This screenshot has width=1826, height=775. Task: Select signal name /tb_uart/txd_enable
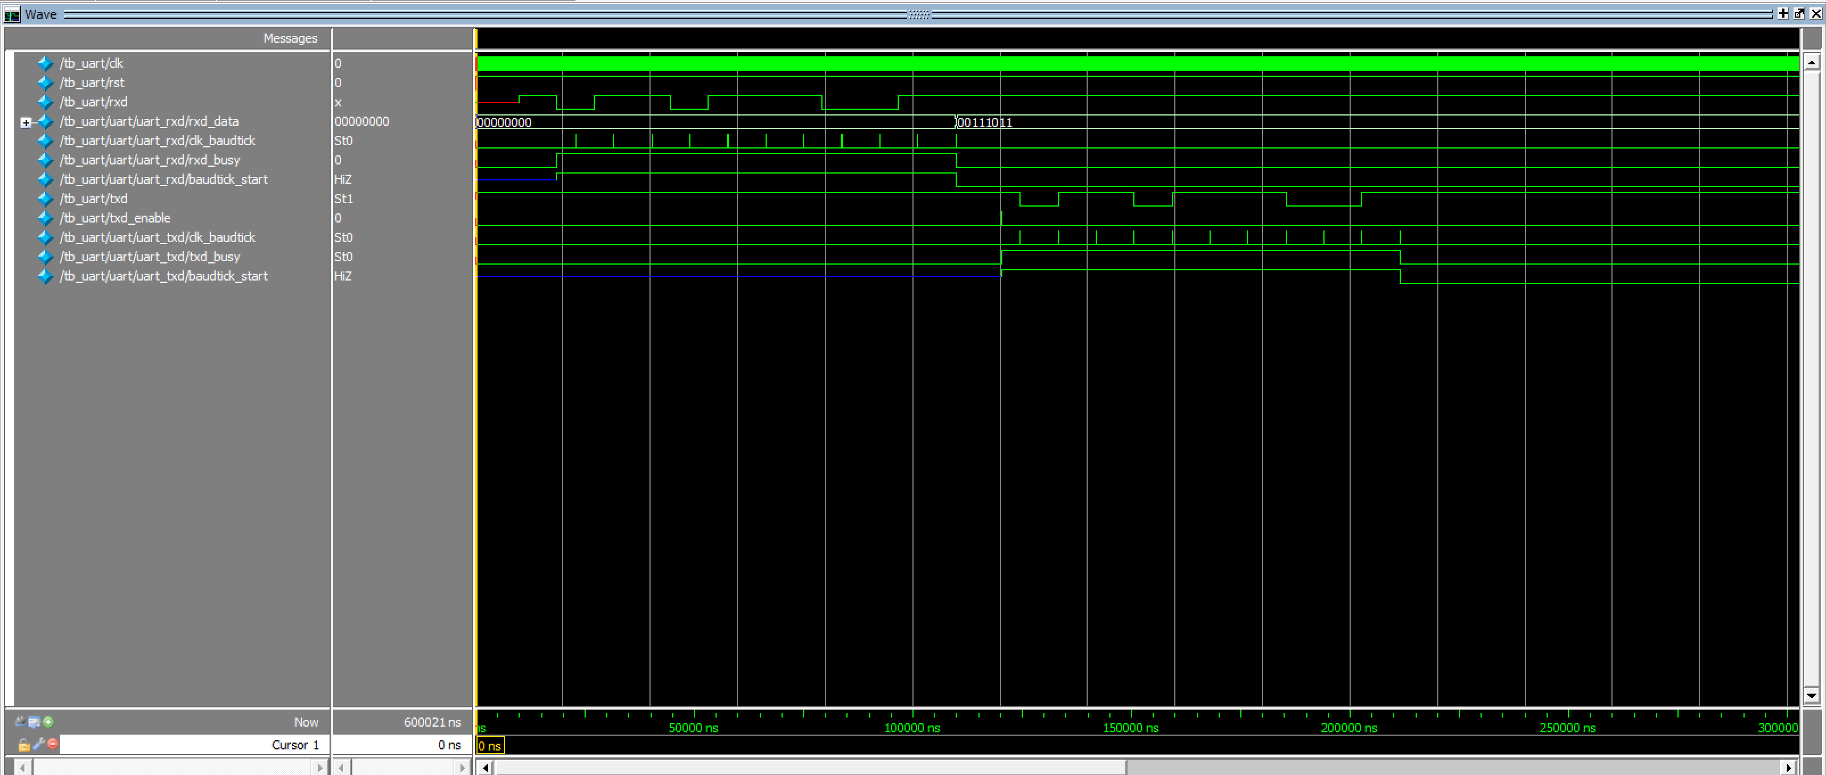pyautogui.click(x=115, y=217)
